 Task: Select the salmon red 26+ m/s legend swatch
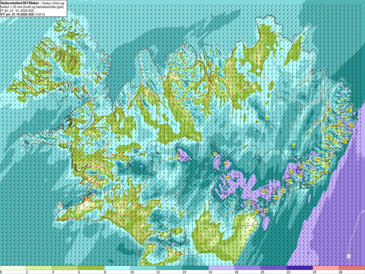point(352,268)
